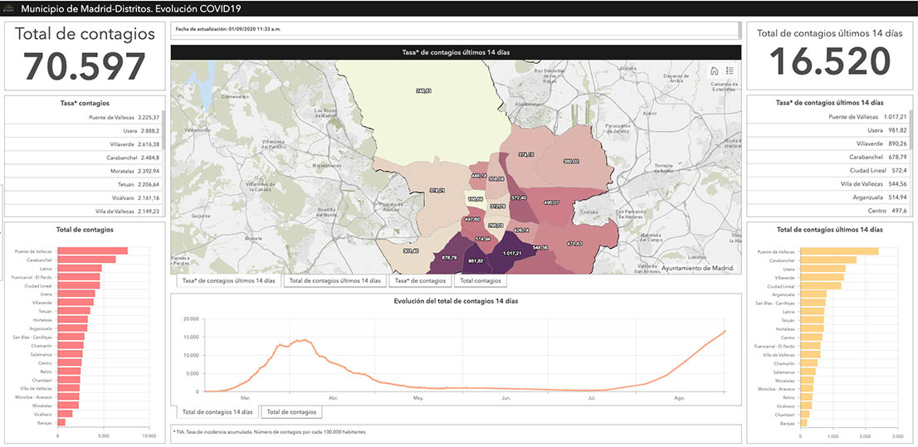The width and height of the screenshot is (918, 447).
Task: Click the dashboard logo in the header
Action: [8, 8]
